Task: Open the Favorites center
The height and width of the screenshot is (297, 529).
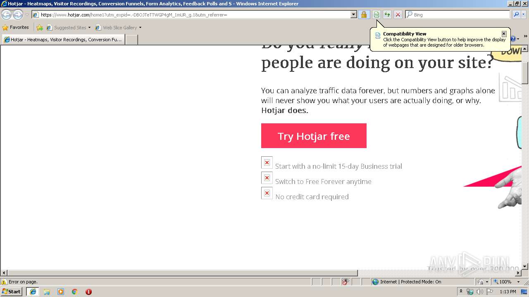Action: pos(16,28)
